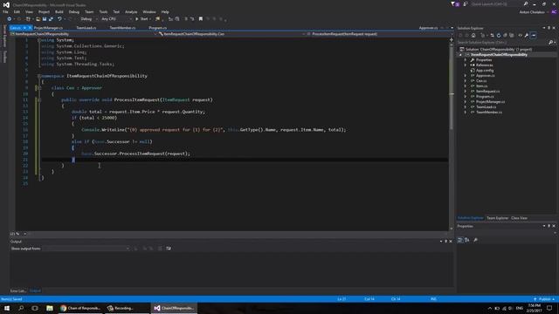Click the Search Solution Explorer field

[503, 43]
